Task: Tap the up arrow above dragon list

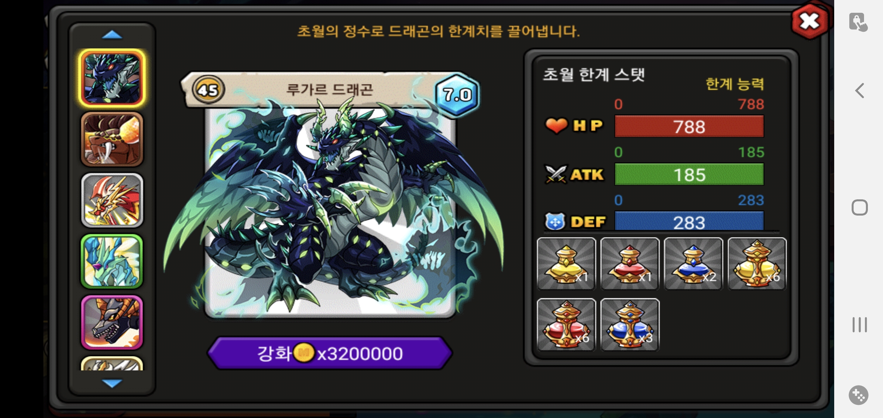Action: (112, 35)
